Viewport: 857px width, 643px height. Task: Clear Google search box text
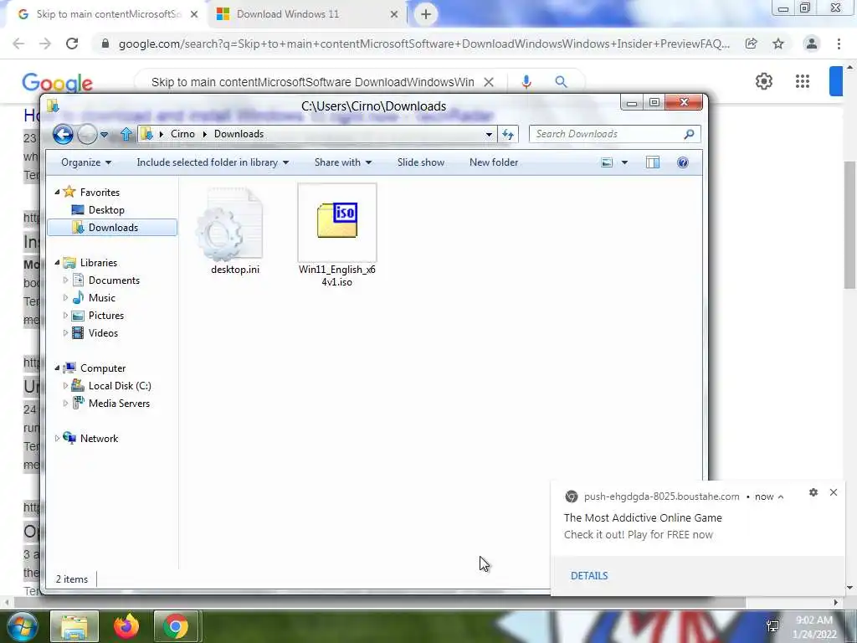(x=489, y=82)
